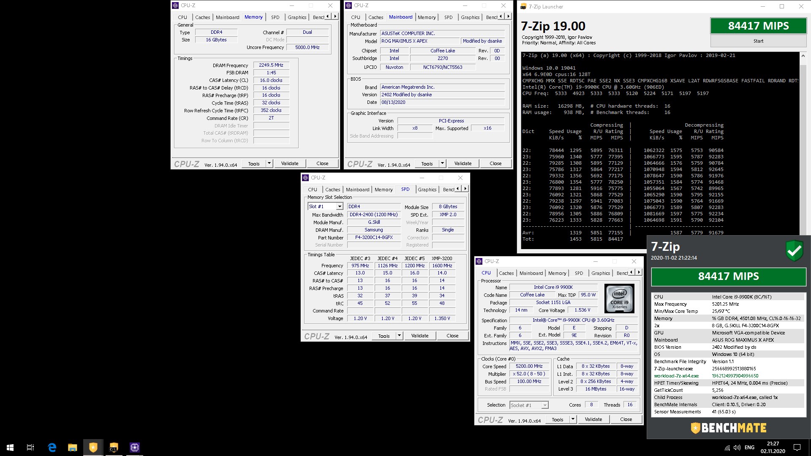Open the taskbar clock and date
811x456 pixels.
(x=773, y=448)
